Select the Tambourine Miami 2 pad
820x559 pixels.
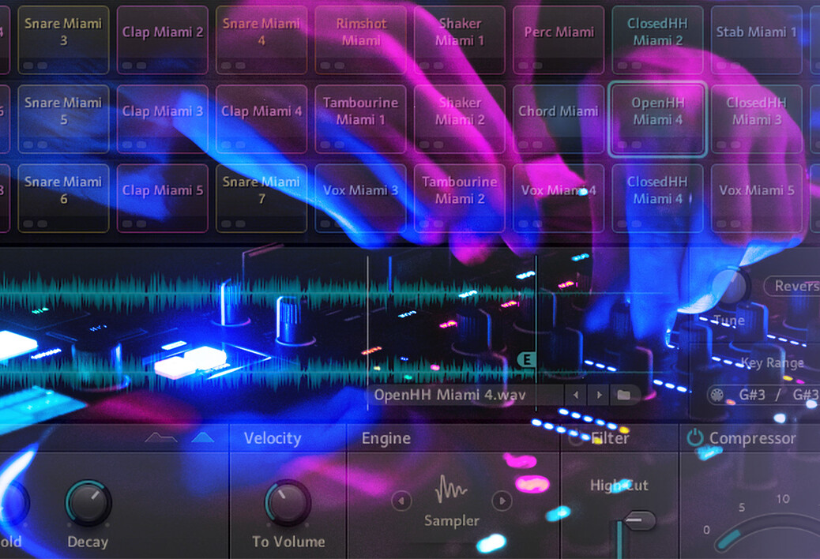click(460, 198)
